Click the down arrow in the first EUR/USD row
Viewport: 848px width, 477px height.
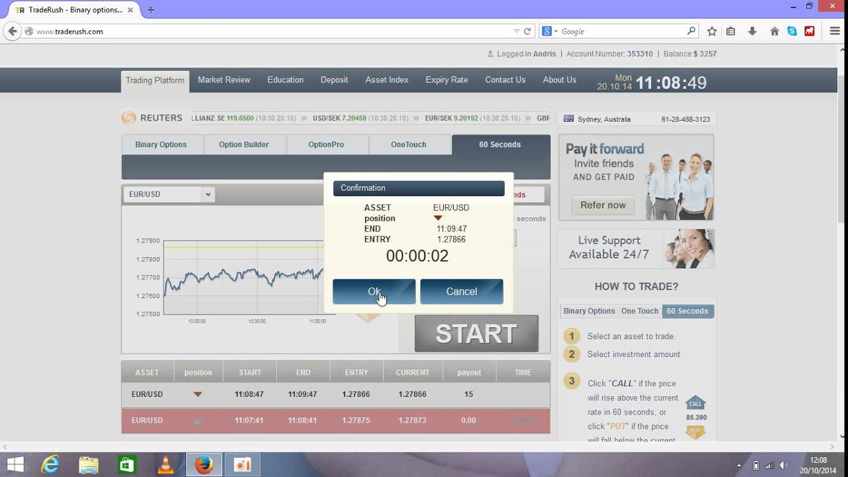pyautogui.click(x=197, y=394)
